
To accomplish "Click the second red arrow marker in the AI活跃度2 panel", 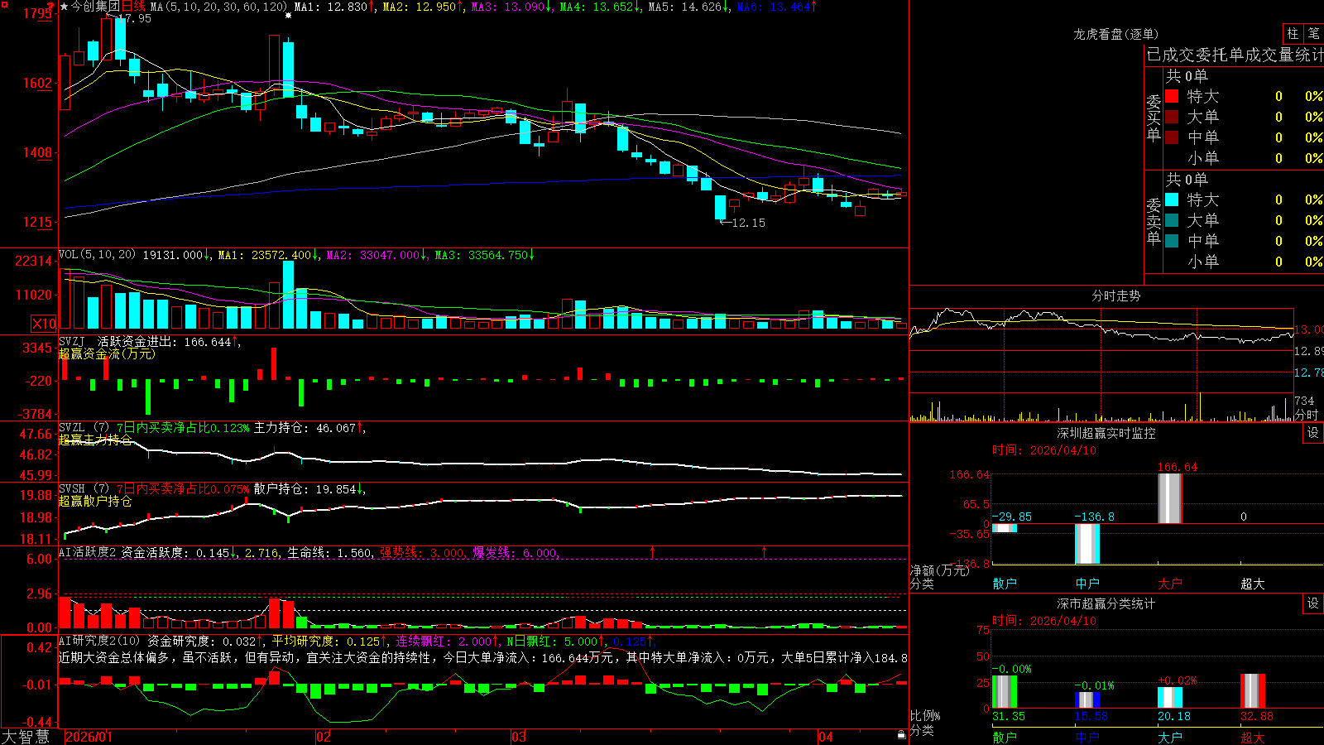I will [x=764, y=551].
